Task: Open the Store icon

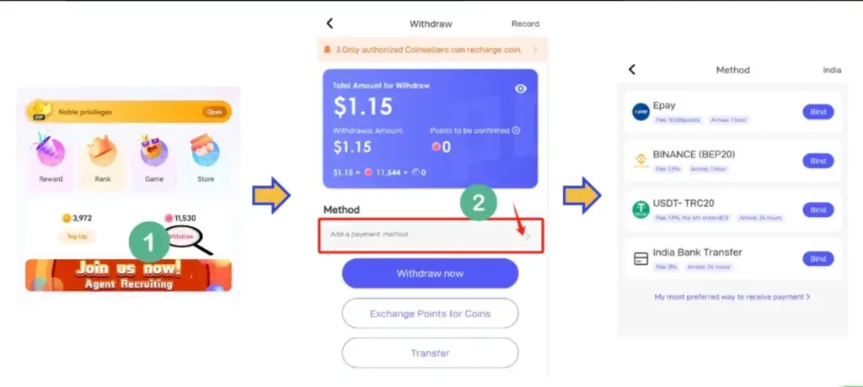Action: pos(206,150)
